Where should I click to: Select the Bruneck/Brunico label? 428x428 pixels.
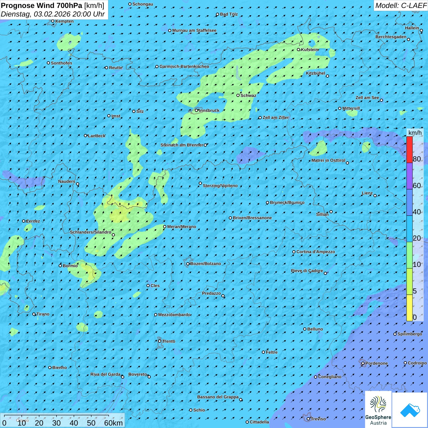[287, 202]
